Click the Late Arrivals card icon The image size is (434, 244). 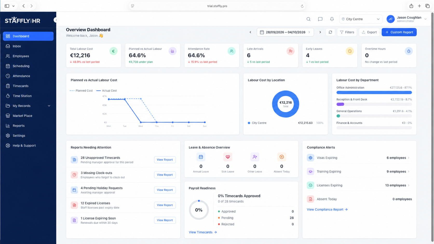tap(290, 51)
